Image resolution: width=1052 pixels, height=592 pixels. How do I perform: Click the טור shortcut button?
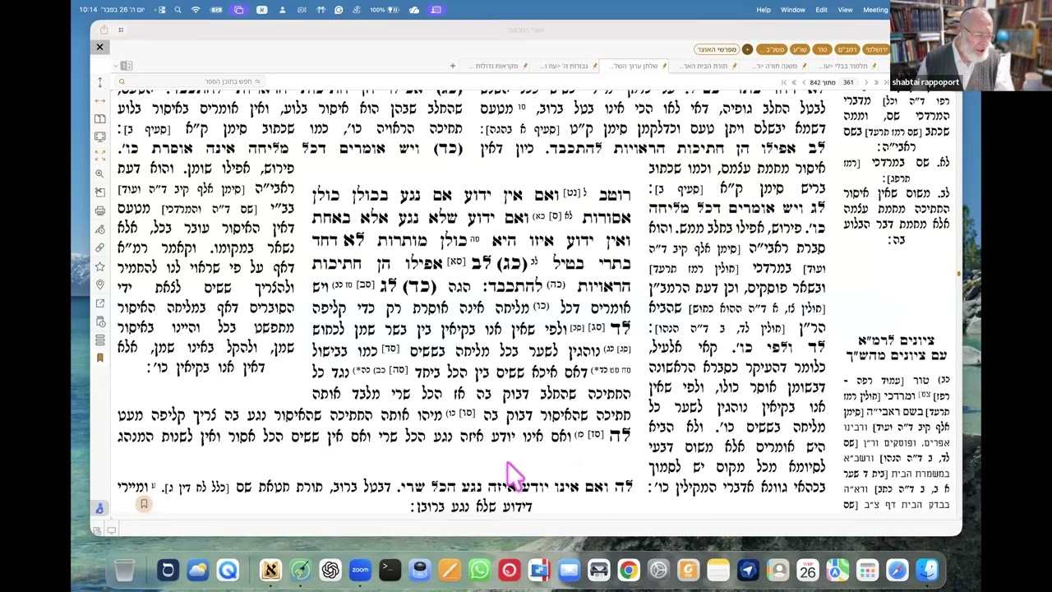[822, 49]
